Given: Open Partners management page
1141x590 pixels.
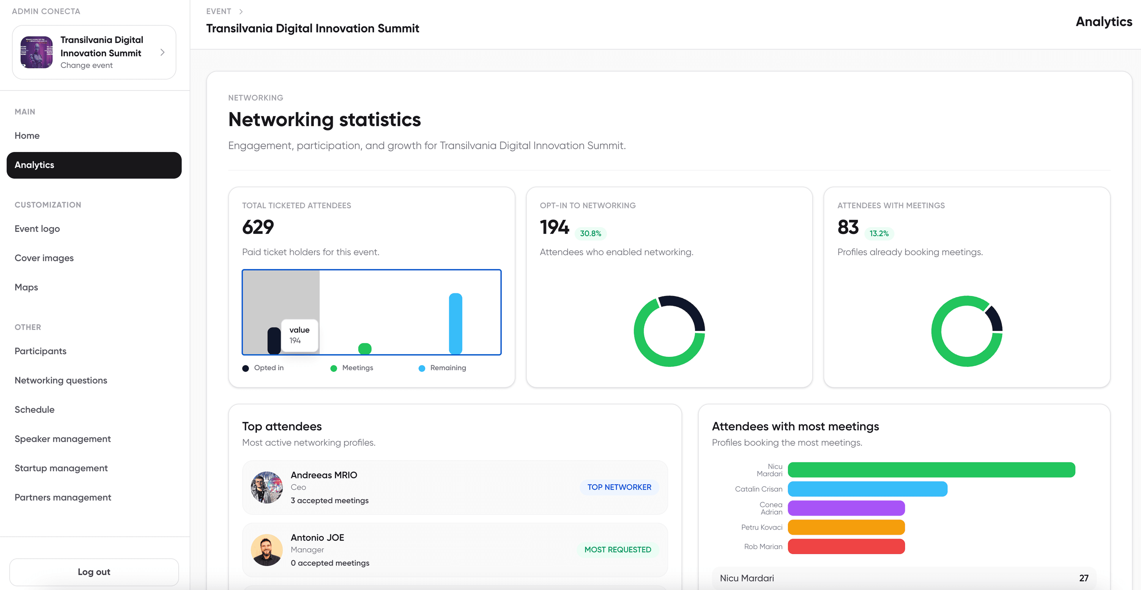Looking at the screenshot, I should tap(62, 497).
